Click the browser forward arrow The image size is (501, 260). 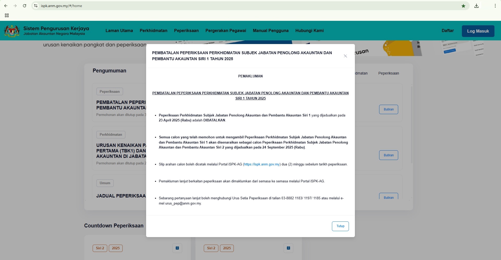pyautogui.click(x=15, y=6)
